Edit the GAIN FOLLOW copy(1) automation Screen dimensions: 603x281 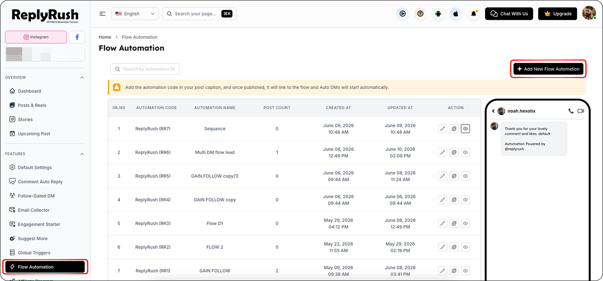coord(443,176)
